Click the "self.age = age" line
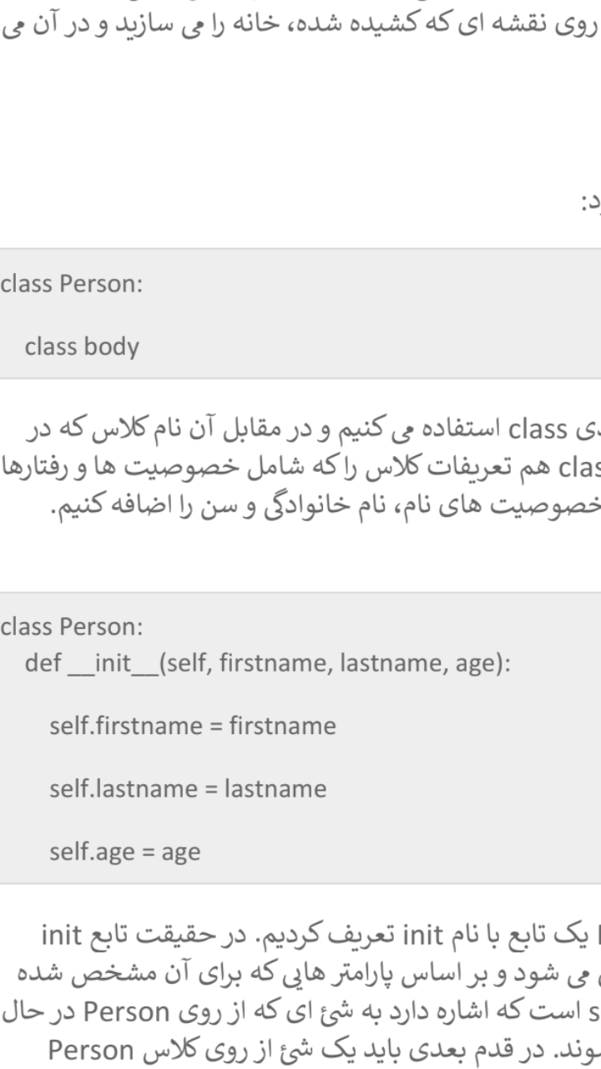 124,853
